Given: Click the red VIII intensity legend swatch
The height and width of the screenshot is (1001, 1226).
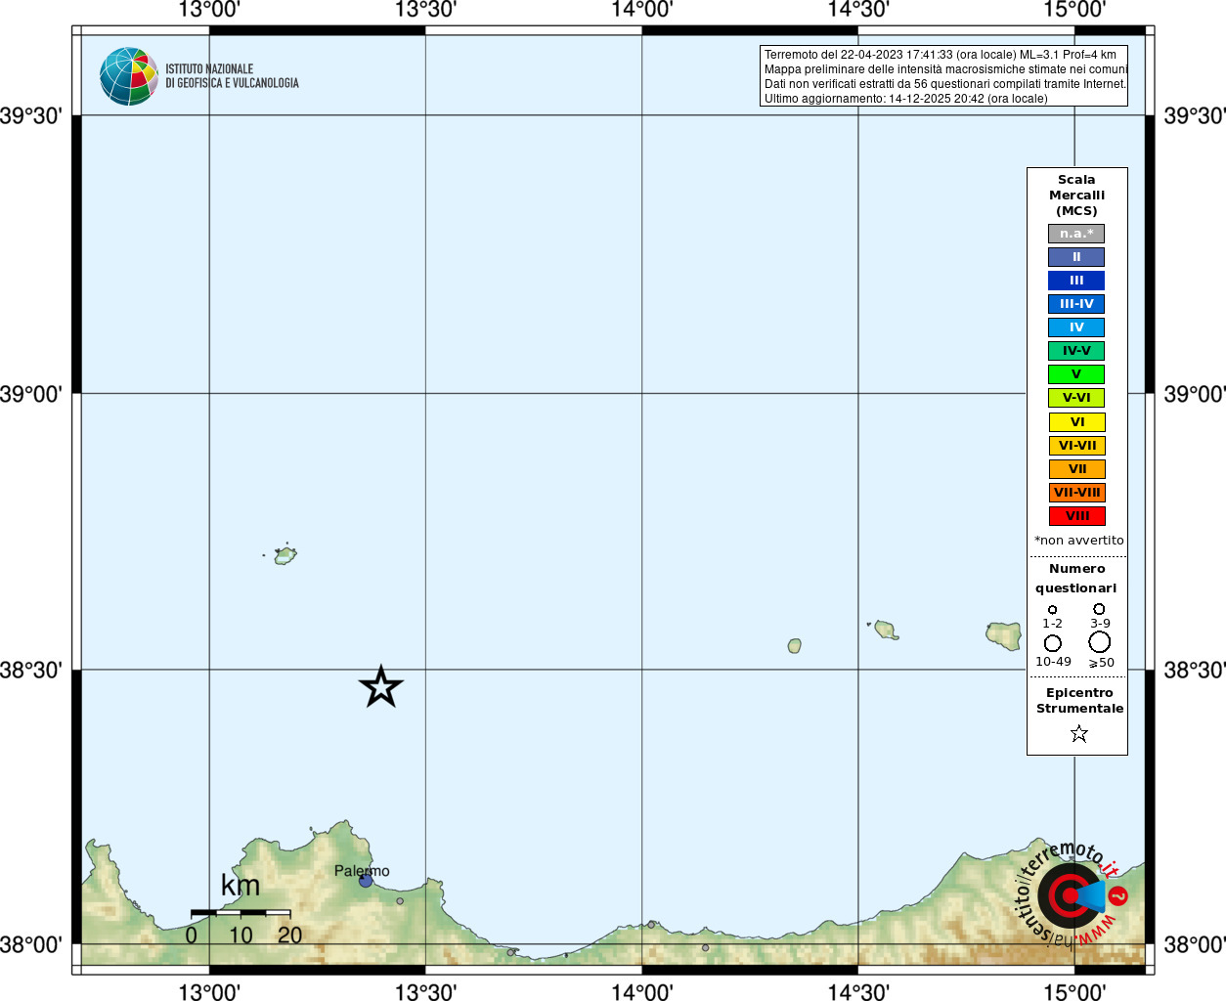Looking at the screenshot, I should pyautogui.click(x=1076, y=516).
